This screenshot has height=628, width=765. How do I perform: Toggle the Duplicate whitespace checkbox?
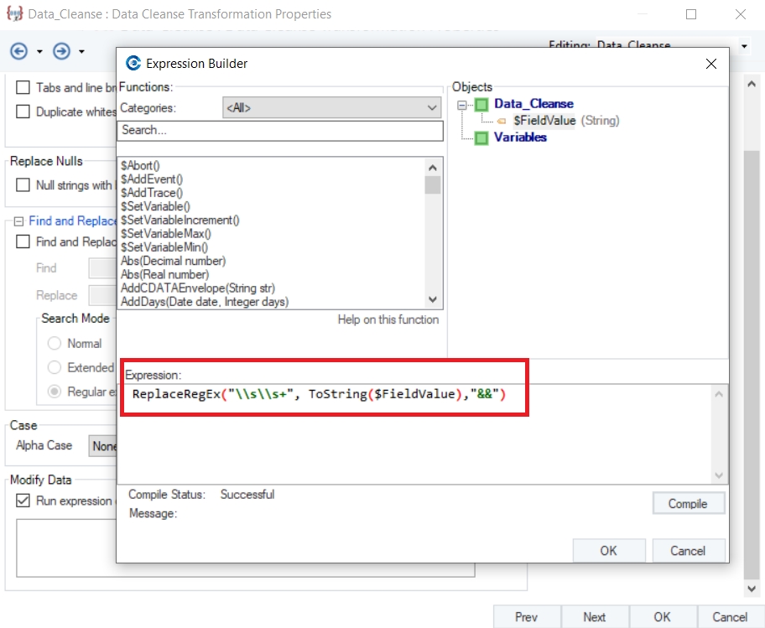point(23,112)
